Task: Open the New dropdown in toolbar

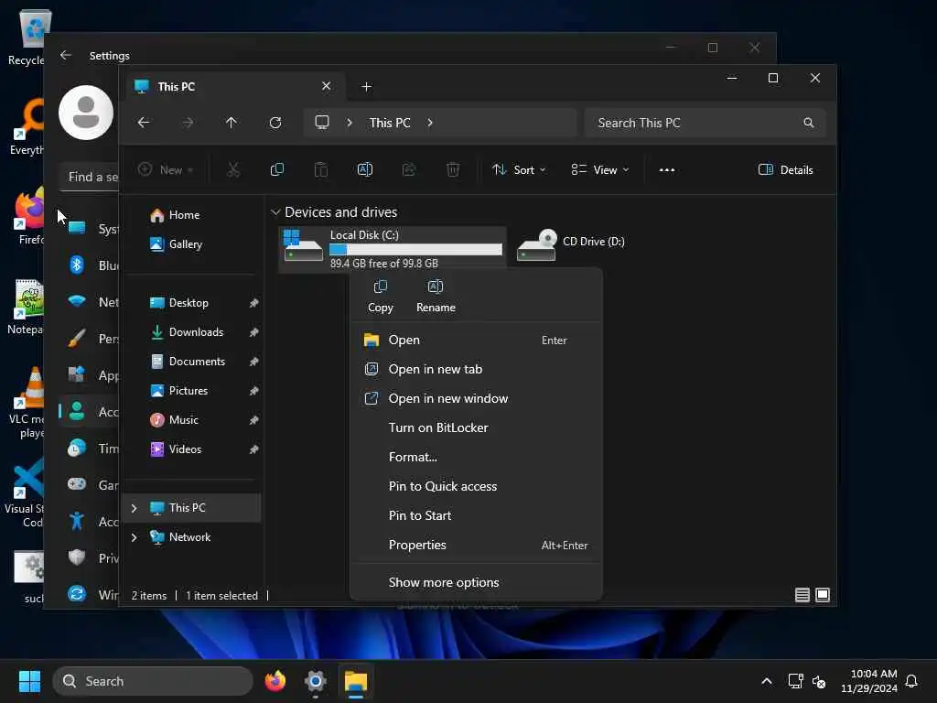Action: (x=166, y=169)
